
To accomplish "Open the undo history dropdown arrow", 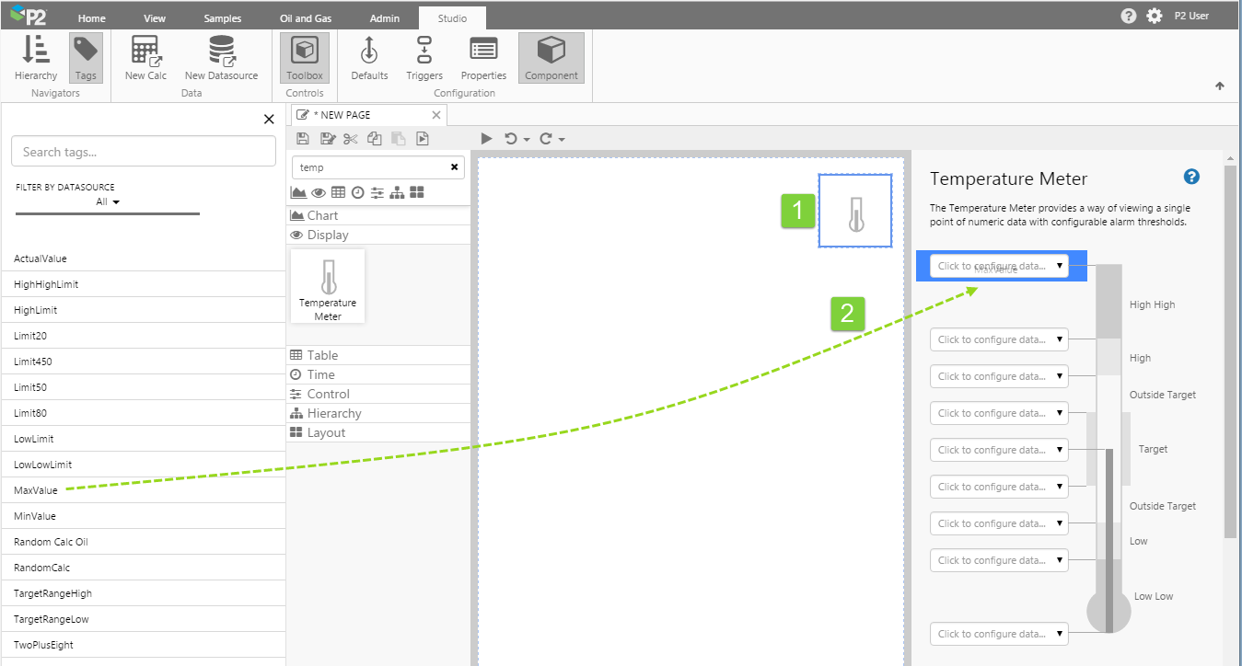I will pos(527,140).
